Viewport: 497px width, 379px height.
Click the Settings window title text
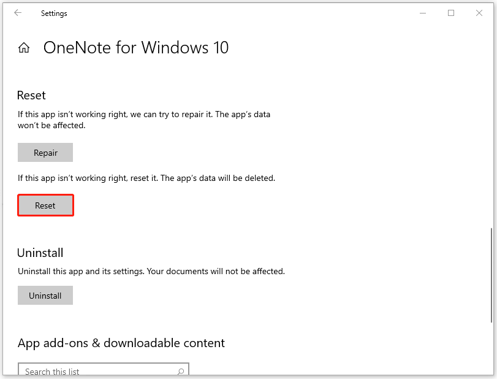[x=54, y=13]
